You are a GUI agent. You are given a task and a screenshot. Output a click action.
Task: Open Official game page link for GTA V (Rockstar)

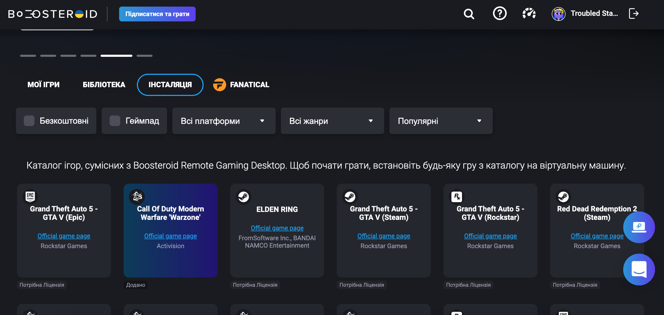click(x=490, y=236)
